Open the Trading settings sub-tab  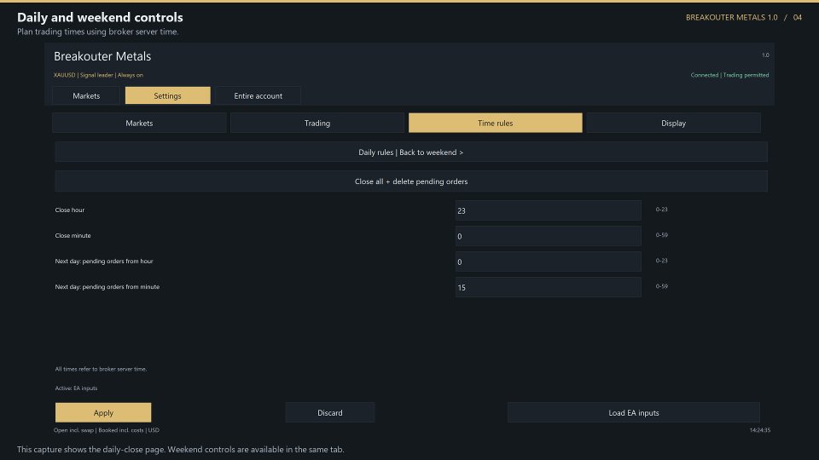(x=317, y=123)
